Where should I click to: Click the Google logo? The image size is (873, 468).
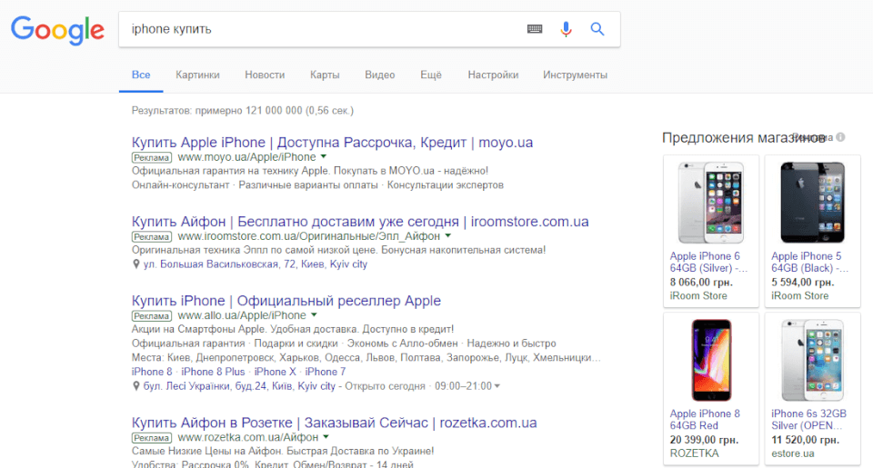click(57, 30)
